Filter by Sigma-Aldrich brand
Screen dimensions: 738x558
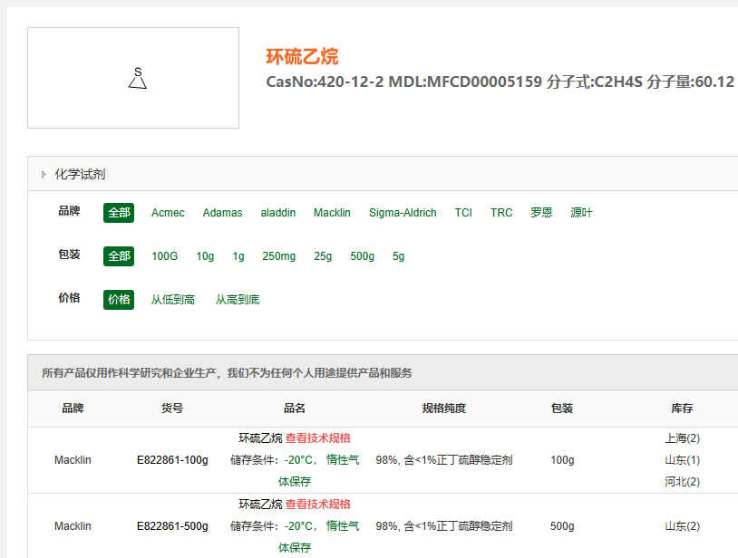[403, 213]
